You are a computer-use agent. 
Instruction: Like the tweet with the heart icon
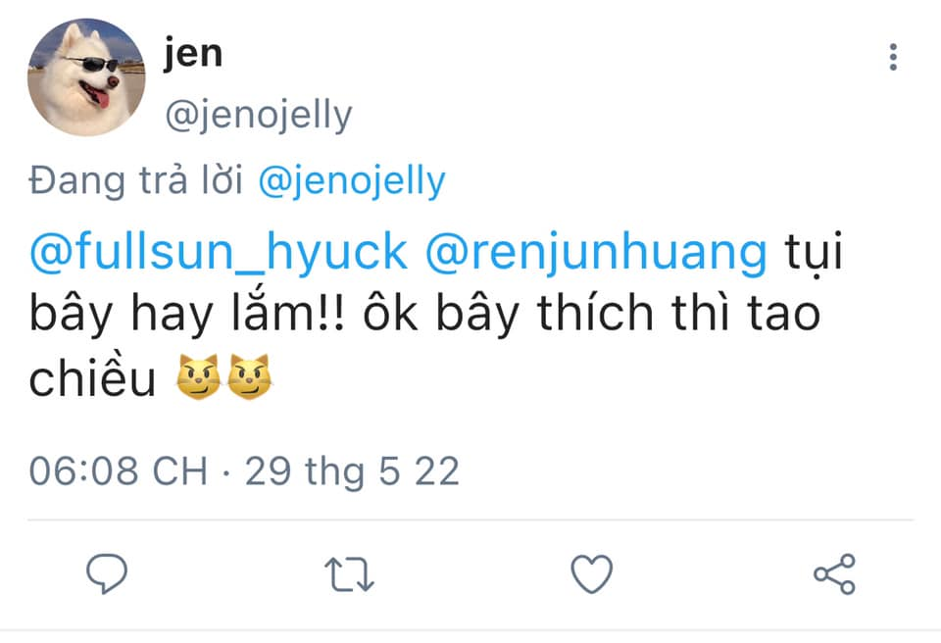pos(592,574)
